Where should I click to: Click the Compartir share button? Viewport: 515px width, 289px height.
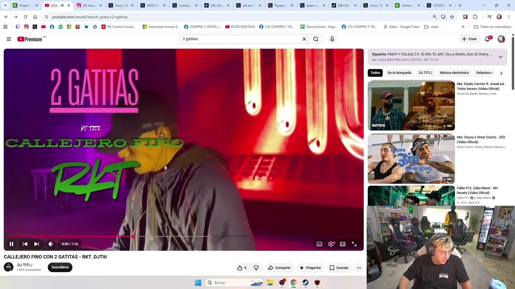pos(279,268)
